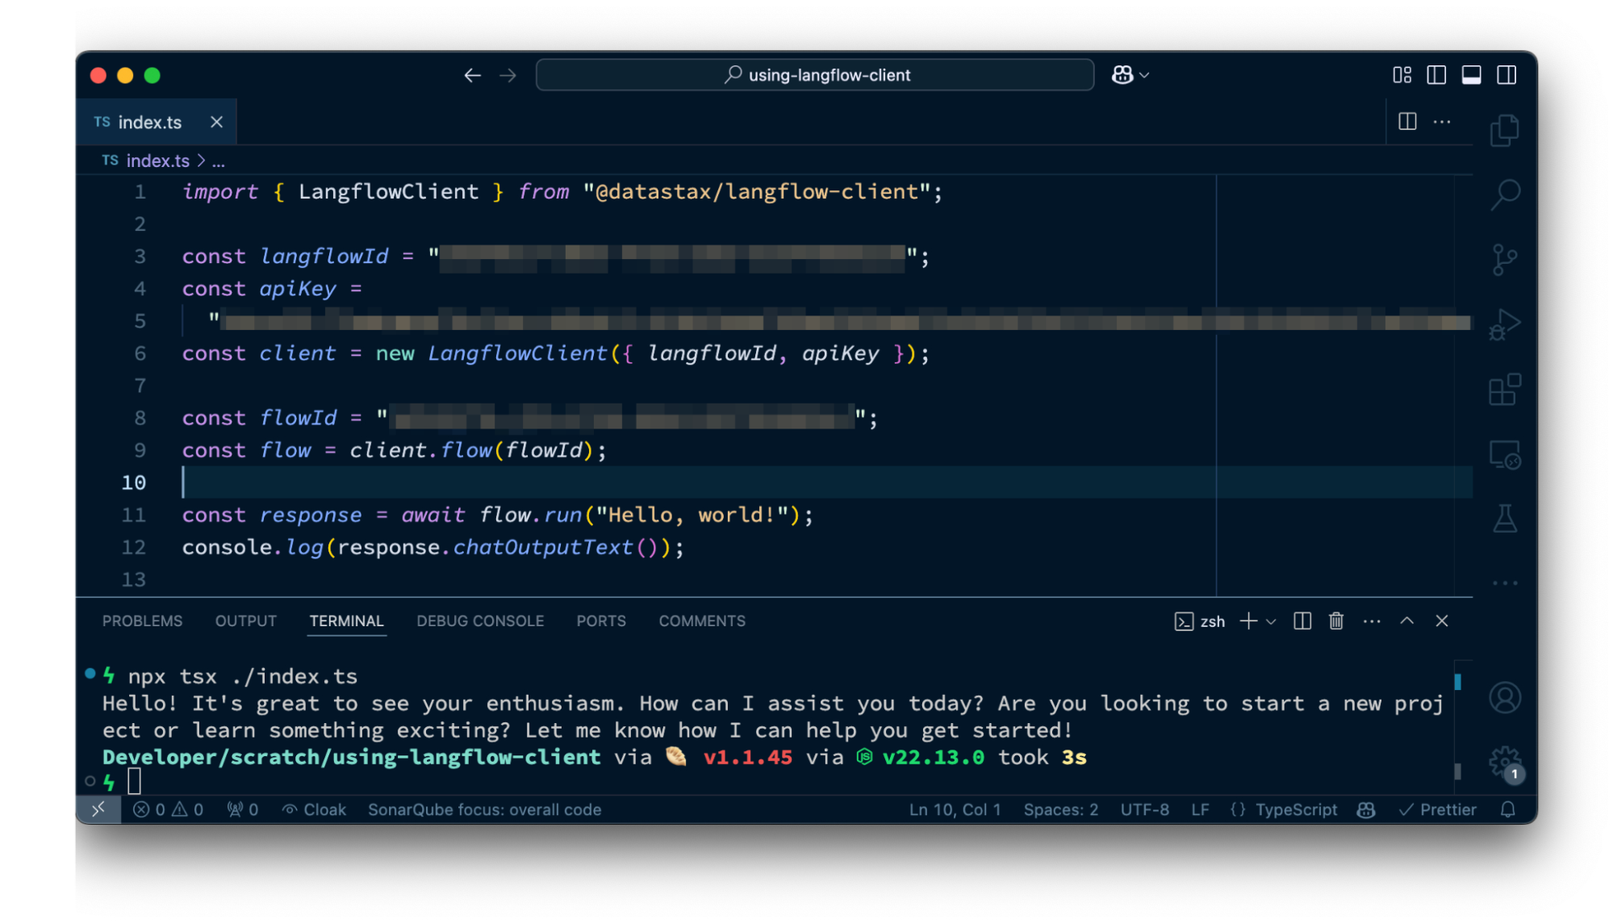This screenshot has width=1613, height=924.
Task: Expand the Copilot dropdown chevron
Action: coord(1144,75)
